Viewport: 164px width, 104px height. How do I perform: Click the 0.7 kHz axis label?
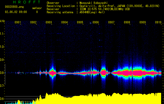pos(2,86)
